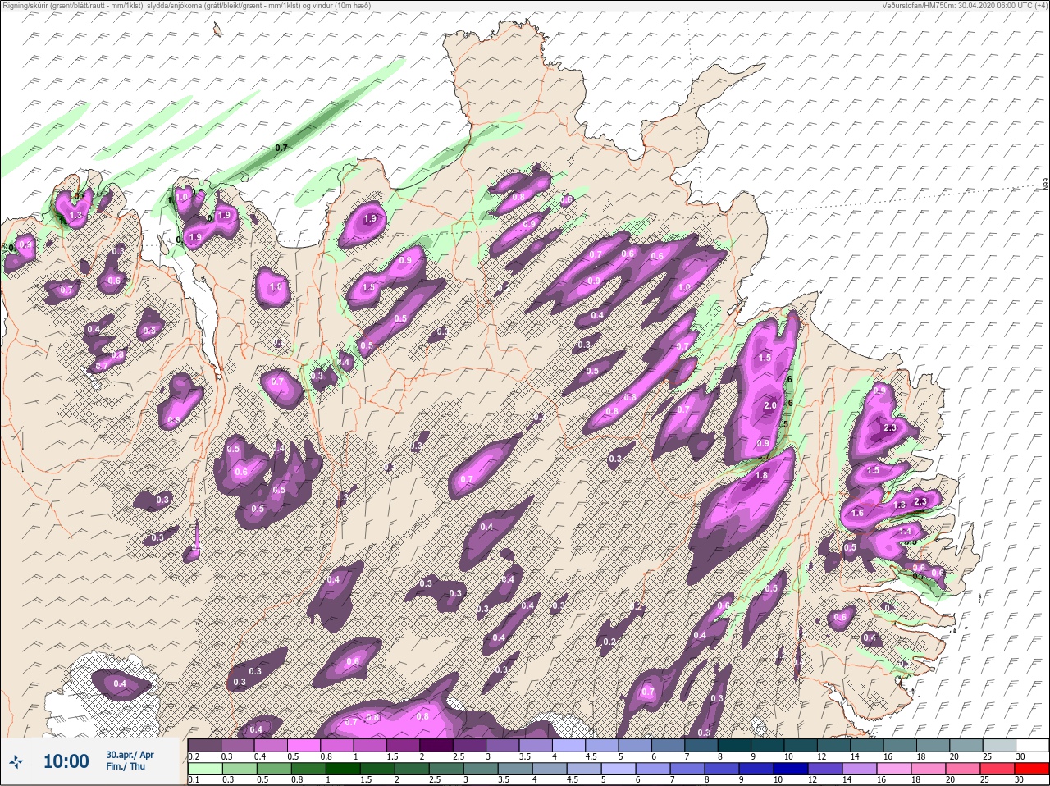Screen dimensions: 1050x786
Task: Pick the top scale swatch between 14 and 16
Action: coord(866,745)
